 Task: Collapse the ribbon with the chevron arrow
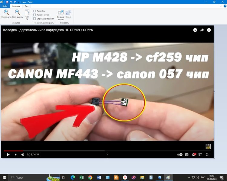coord(221,6)
